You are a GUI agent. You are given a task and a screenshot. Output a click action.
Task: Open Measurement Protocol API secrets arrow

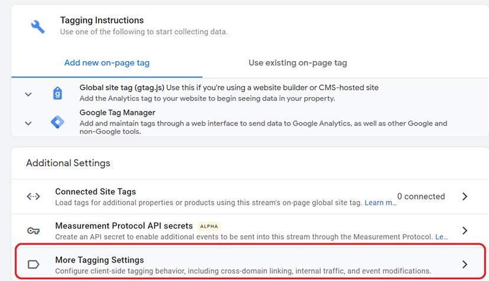click(x=465, y=230)
